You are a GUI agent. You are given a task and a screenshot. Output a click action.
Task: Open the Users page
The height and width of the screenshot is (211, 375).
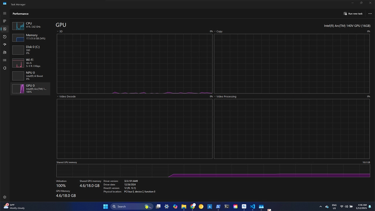click(4, 52)
